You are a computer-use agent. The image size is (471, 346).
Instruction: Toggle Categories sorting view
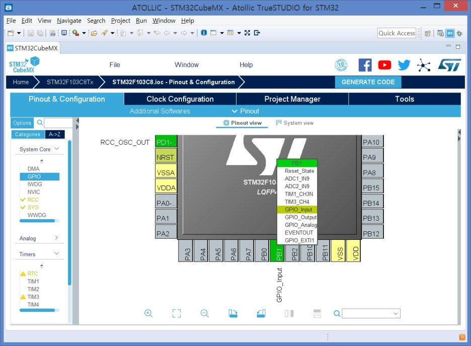pyautogui.click(x=28, y=134)
